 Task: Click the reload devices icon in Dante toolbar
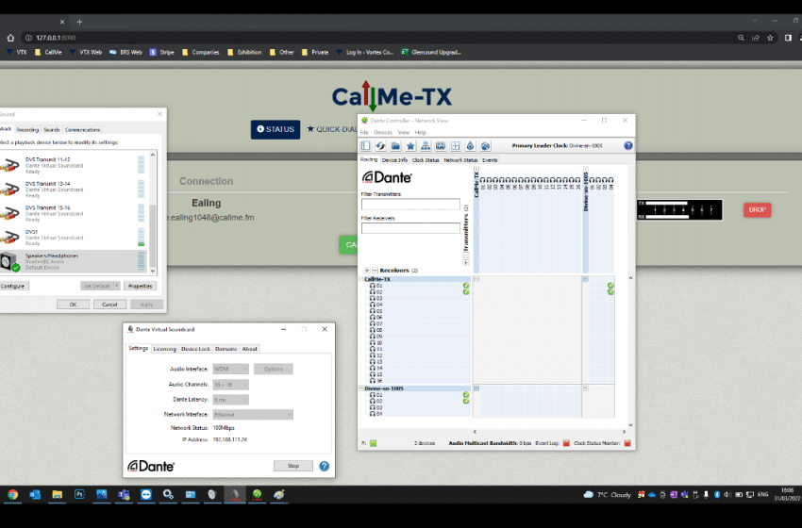tap(380, 146)
